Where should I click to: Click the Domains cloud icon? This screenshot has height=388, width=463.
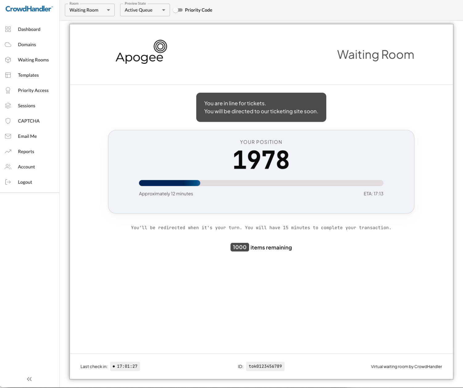coord(8,45)
